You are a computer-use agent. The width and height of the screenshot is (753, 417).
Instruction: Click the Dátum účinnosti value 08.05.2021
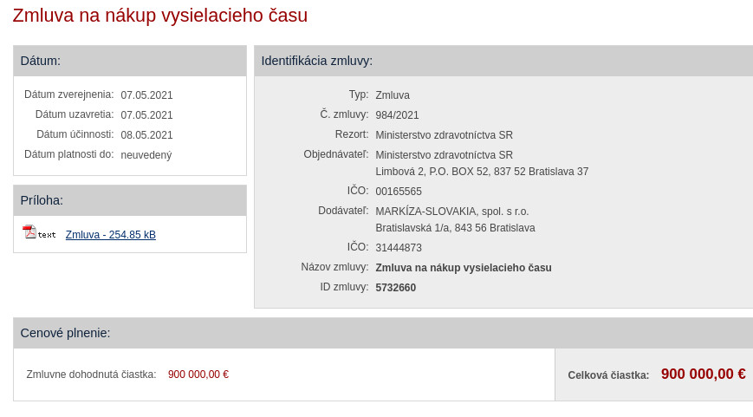(147, 135)
